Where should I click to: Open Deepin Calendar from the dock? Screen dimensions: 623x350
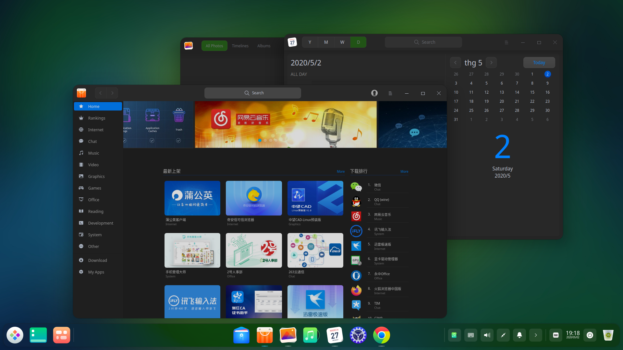(x=335, y=335)
